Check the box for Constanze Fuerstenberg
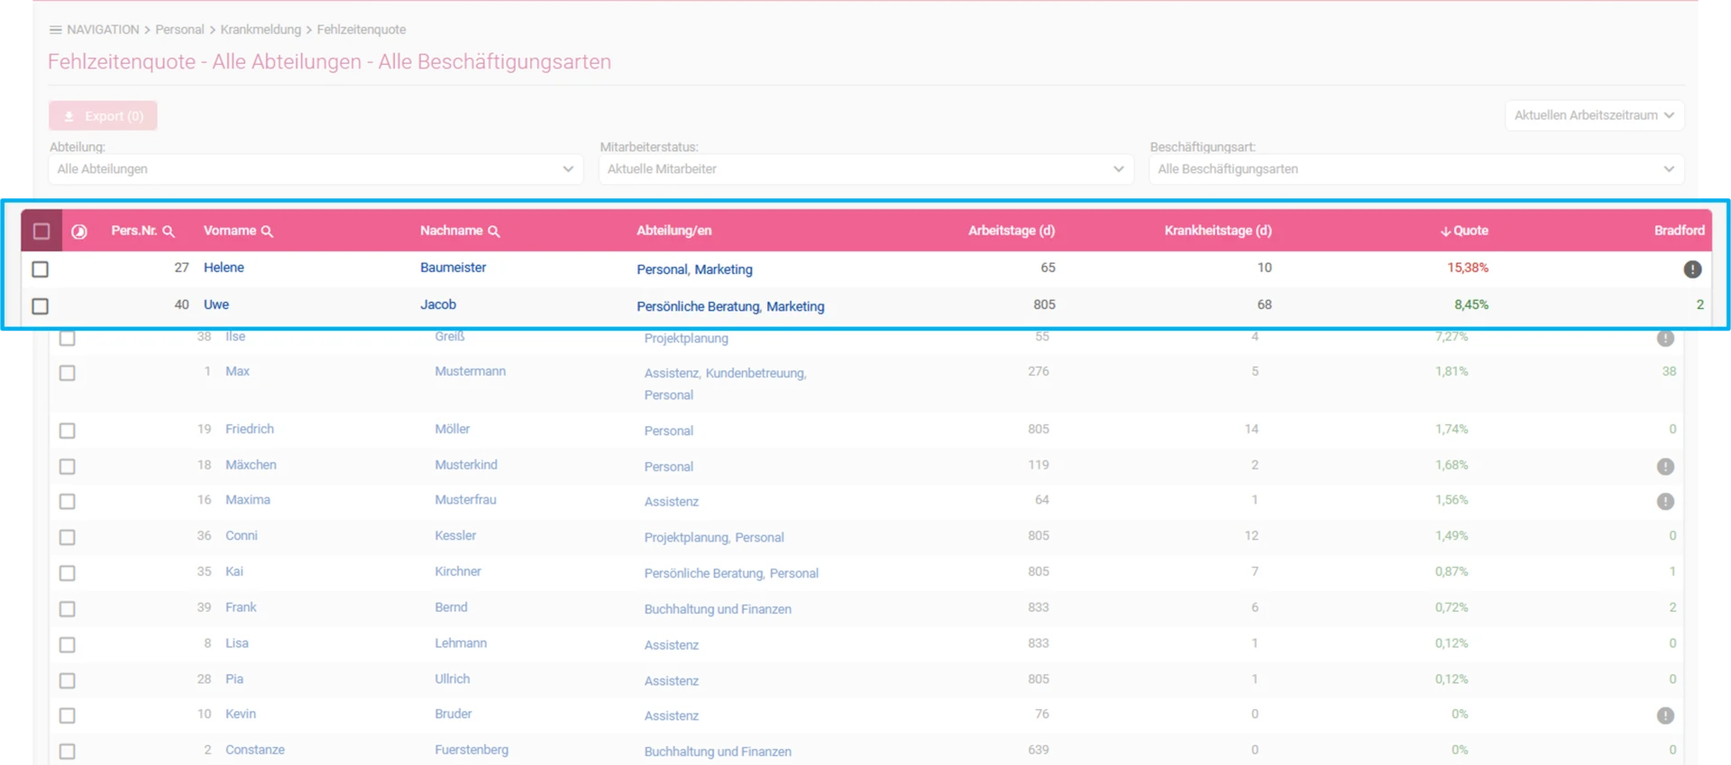The width and height of the screenshot is (1731, 765). click(x=68, y=751)
